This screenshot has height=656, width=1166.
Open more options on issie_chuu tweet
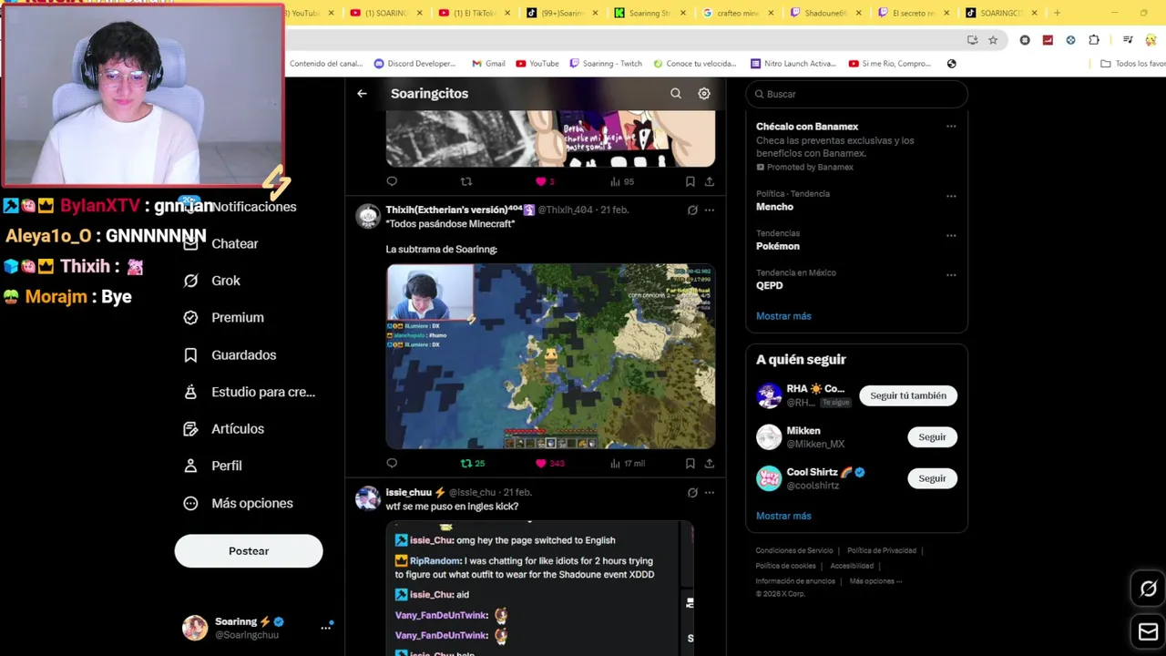[710, 493]
